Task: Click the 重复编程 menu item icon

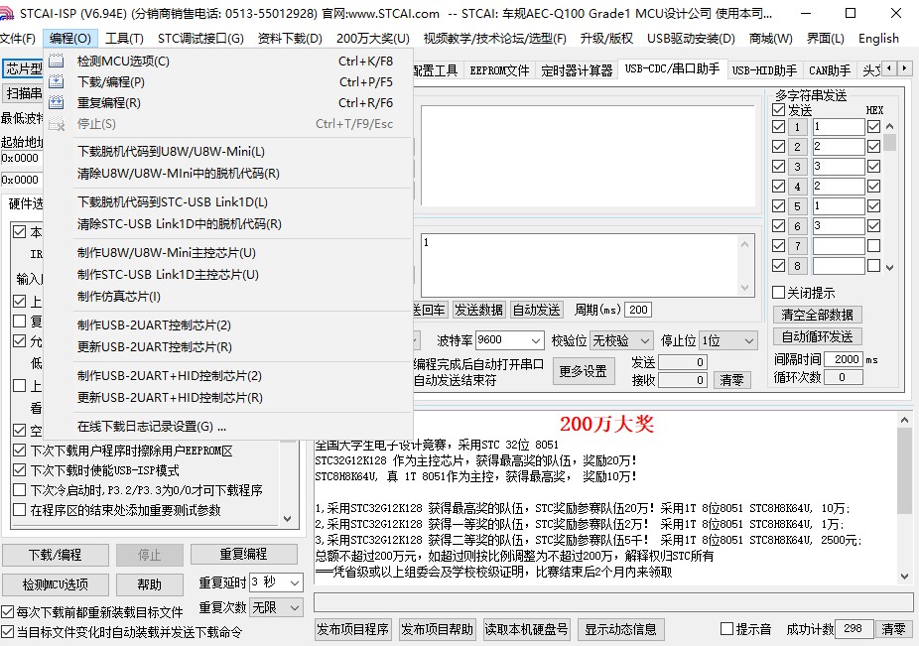Action: [x=57, y=102]
